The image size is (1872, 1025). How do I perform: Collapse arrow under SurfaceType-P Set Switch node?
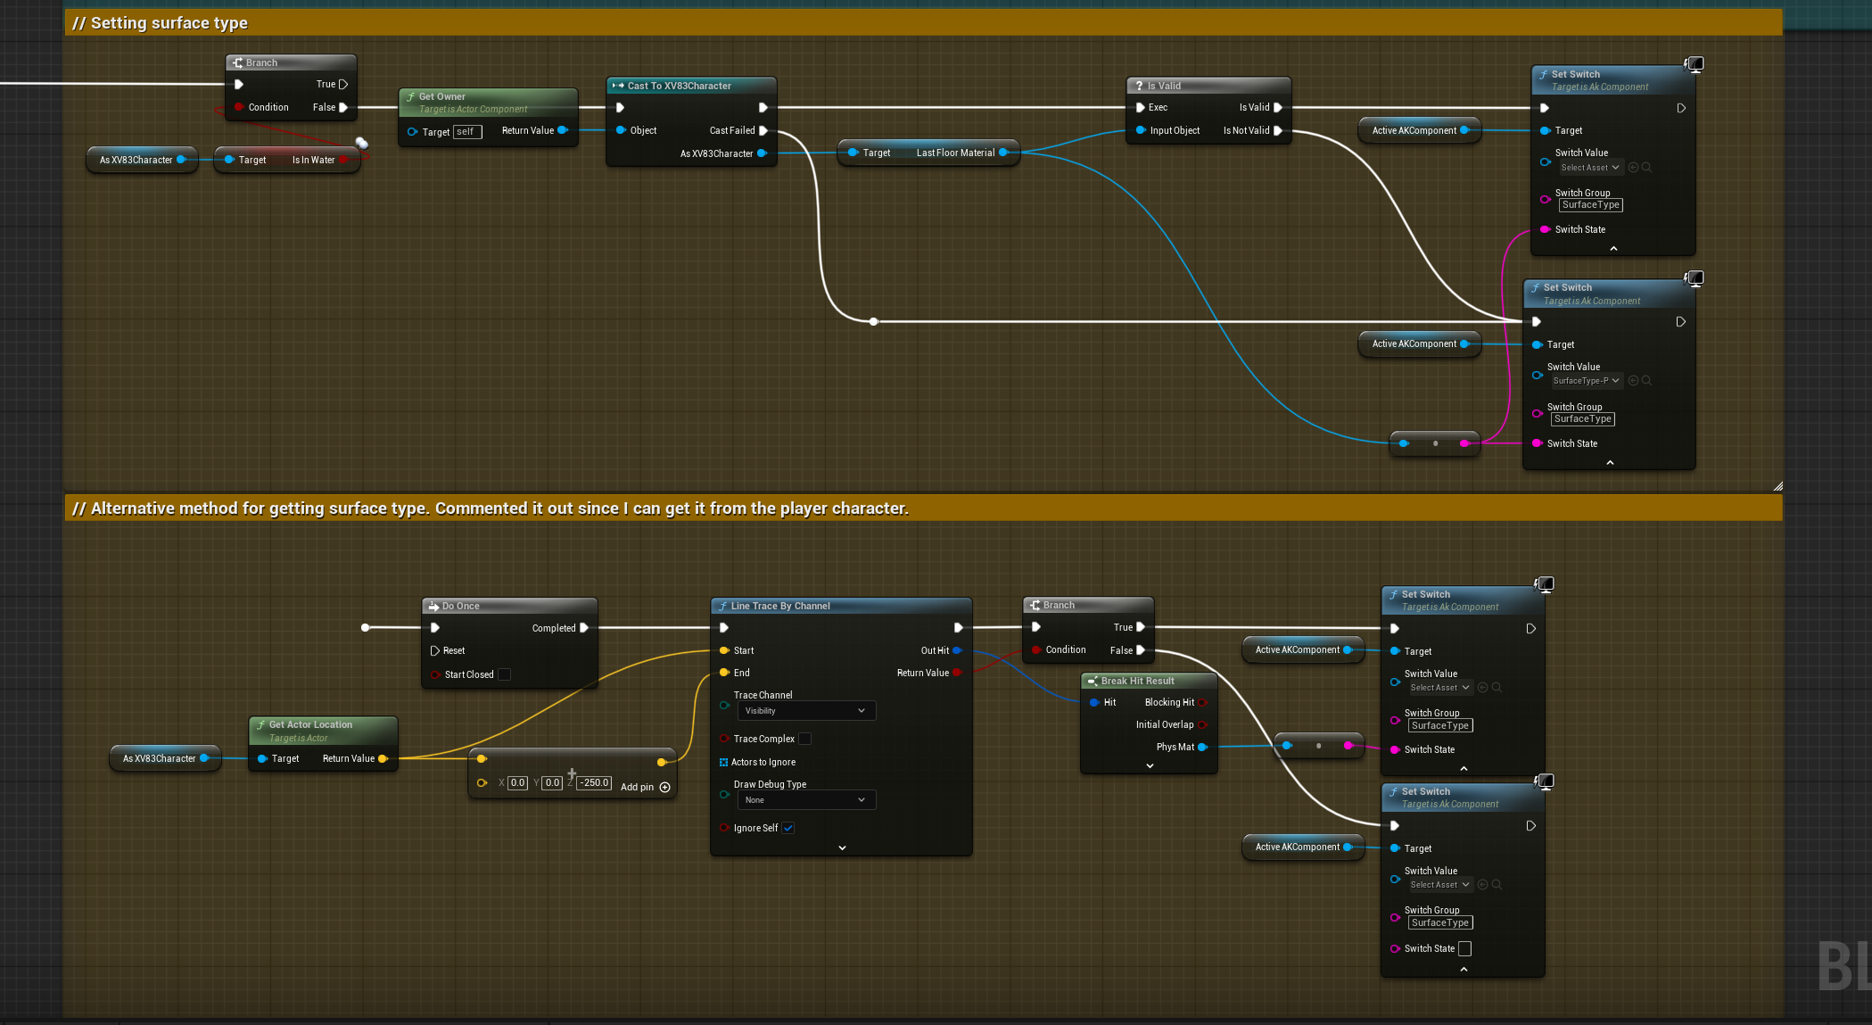coord(1610,462)
